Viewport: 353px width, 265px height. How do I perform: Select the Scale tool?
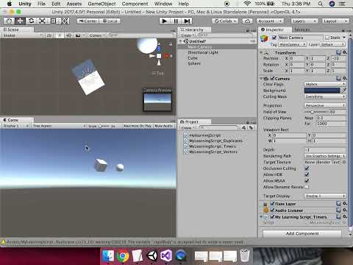[x=42, y=21]
